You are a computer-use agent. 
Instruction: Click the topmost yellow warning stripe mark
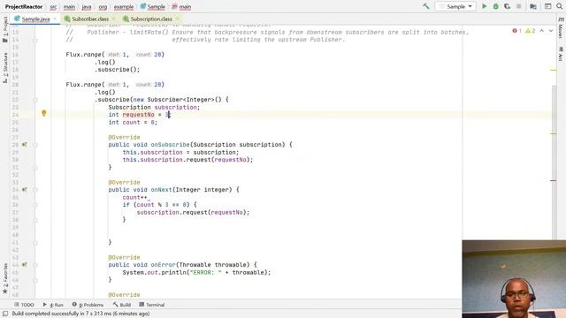click(x=554, y=70)
